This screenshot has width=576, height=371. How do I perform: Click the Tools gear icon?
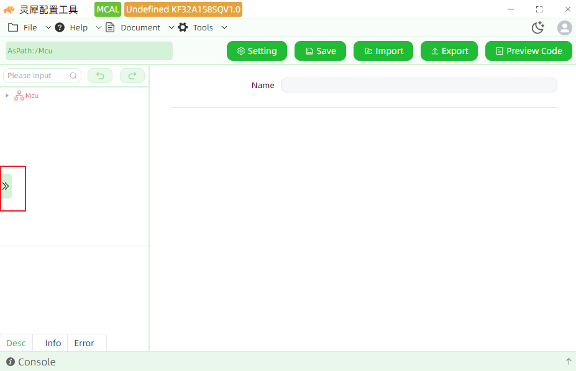(183, 27)
